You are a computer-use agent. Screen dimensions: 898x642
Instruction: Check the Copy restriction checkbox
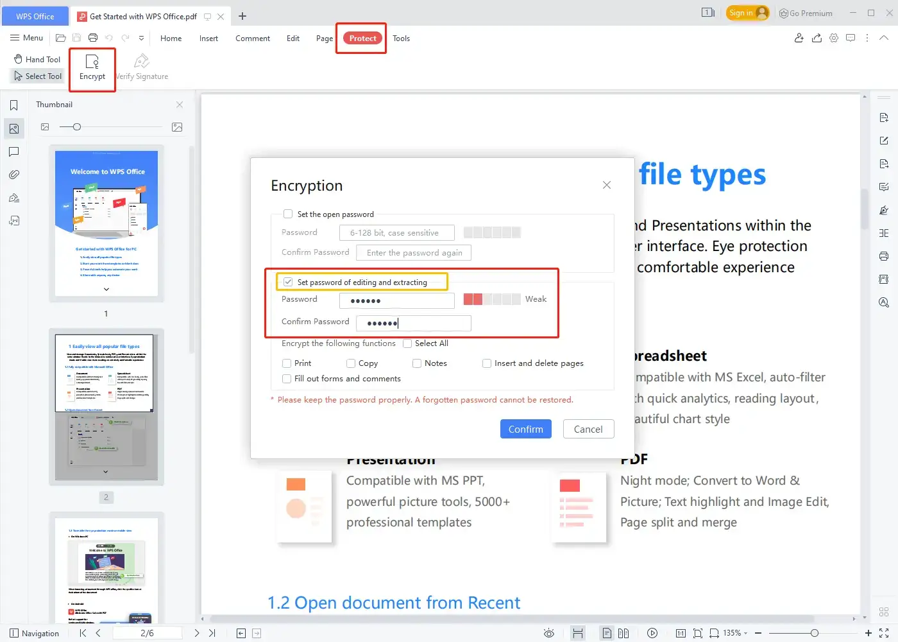click(351, 363)
